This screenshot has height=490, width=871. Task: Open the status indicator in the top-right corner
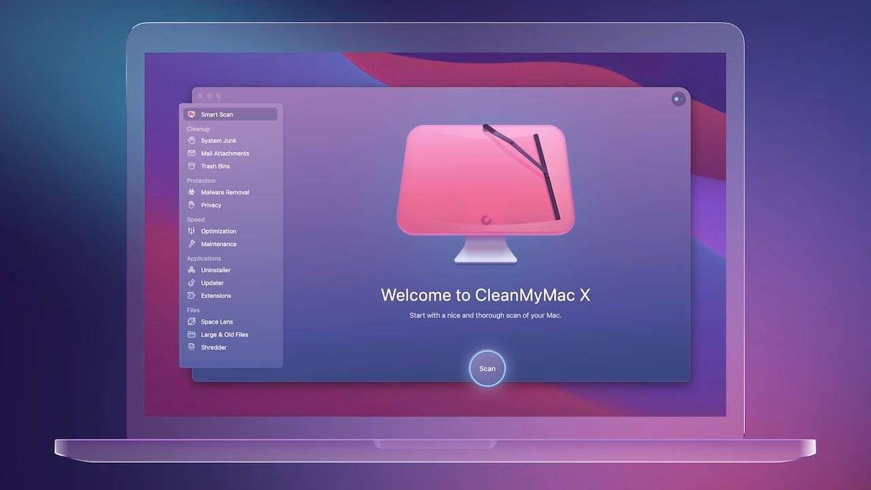click(678, 99)
